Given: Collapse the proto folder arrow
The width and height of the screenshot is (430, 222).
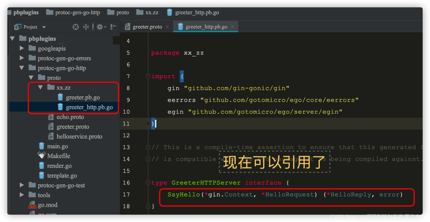Looking at the screenshot, I should pyautogui.click(x=31, y=78).
